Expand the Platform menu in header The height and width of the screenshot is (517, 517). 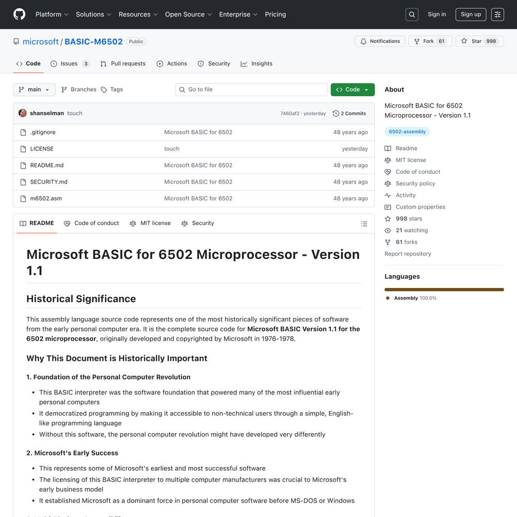(x=52, y=14)
